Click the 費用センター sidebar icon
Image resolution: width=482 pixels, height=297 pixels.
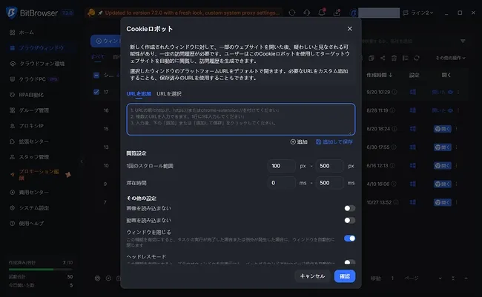click(x=13, y=193)
